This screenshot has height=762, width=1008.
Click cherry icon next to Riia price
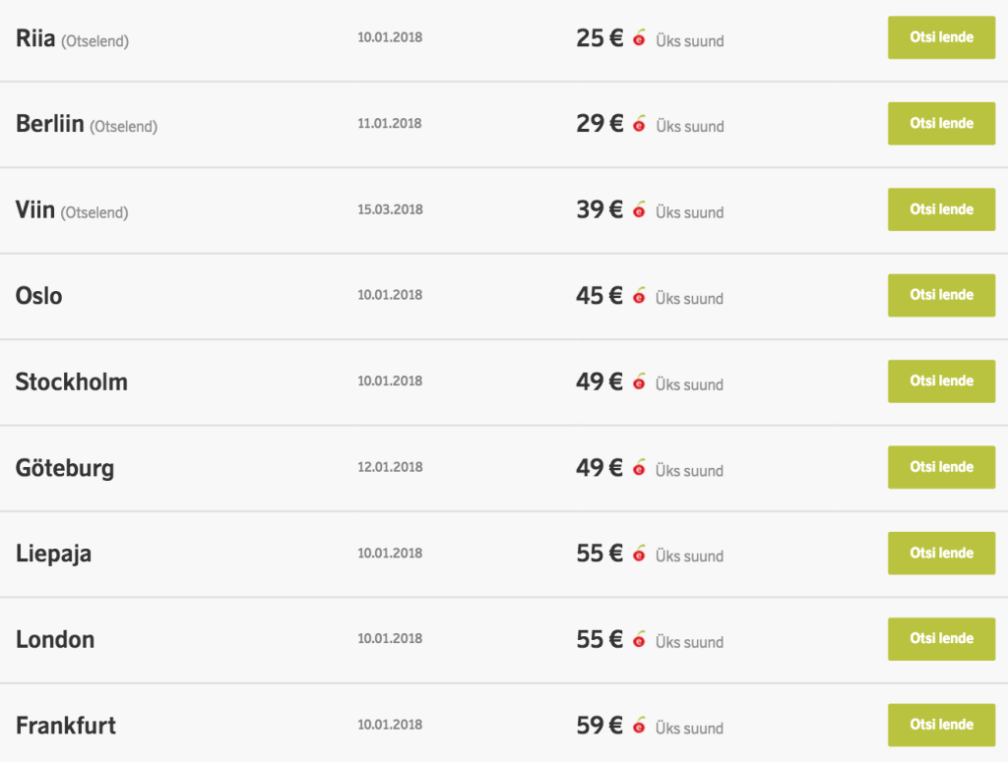(639, 39)
